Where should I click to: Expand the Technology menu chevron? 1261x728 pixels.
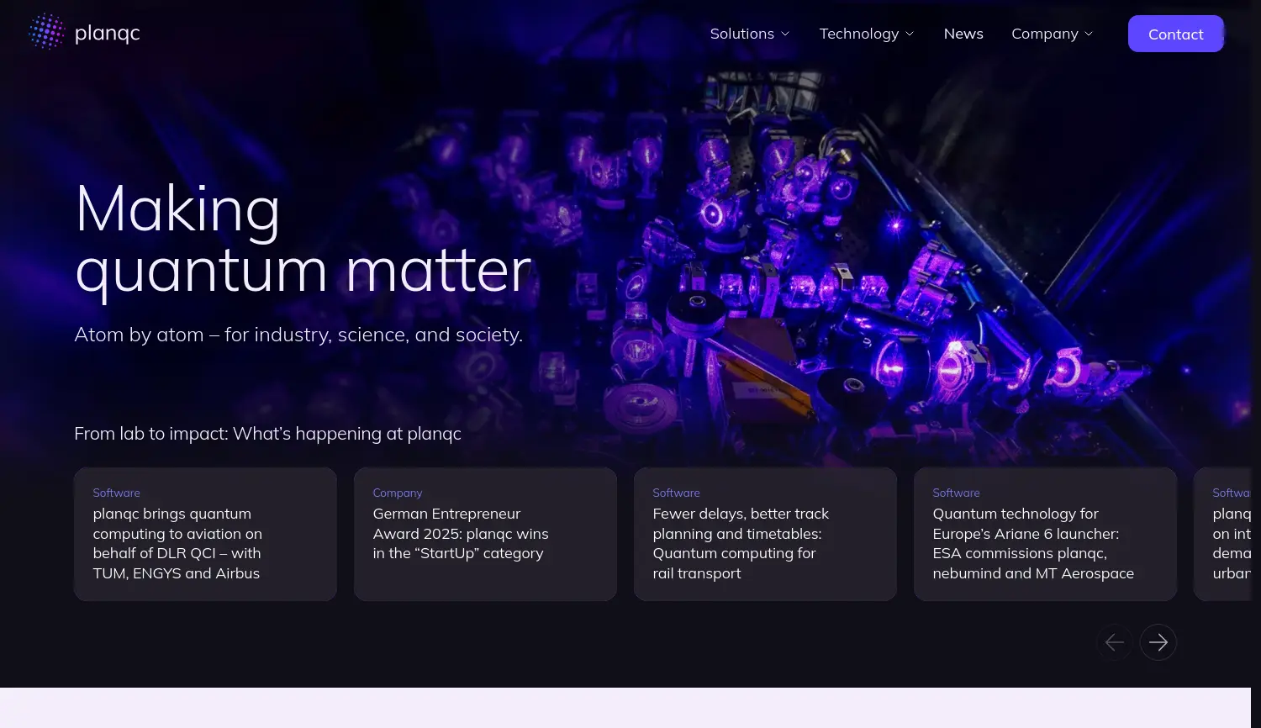coord(910,34)
